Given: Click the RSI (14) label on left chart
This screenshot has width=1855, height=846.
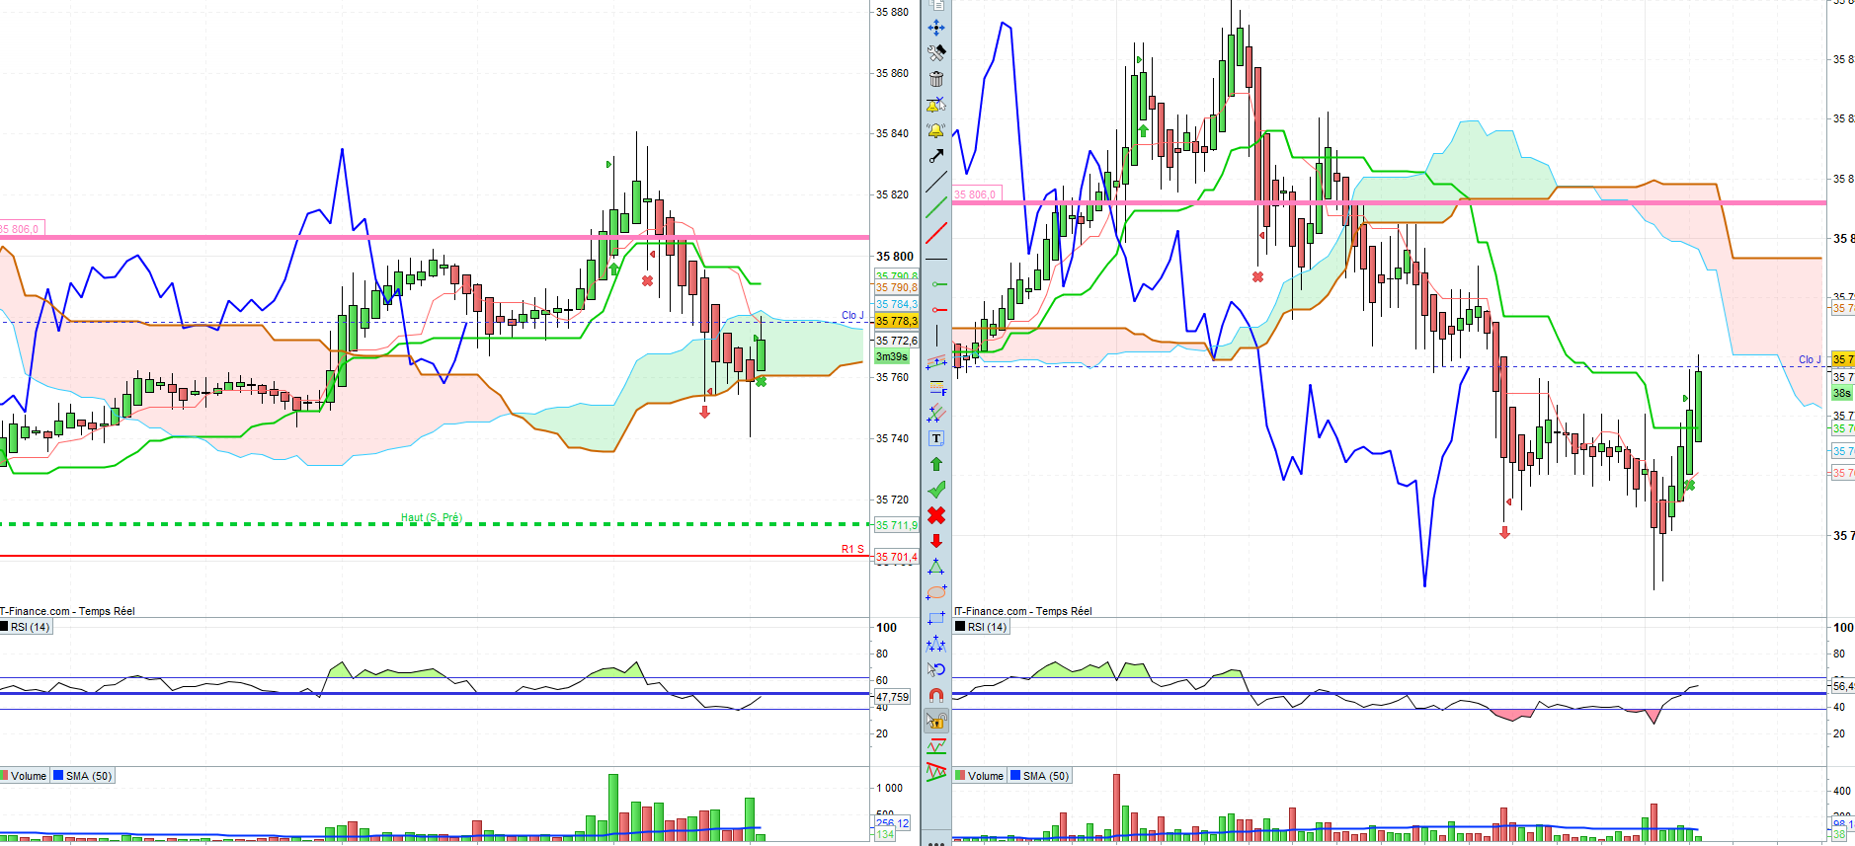Looking at the screenshot, I should [x=30, y=627].
